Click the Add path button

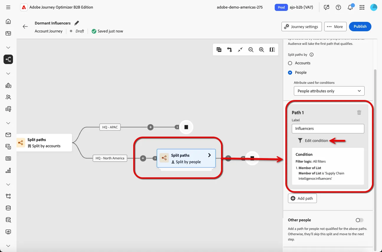[302, 199]
